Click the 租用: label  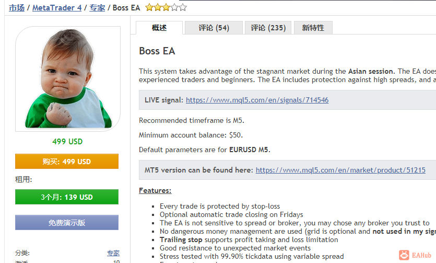(23, 179)
